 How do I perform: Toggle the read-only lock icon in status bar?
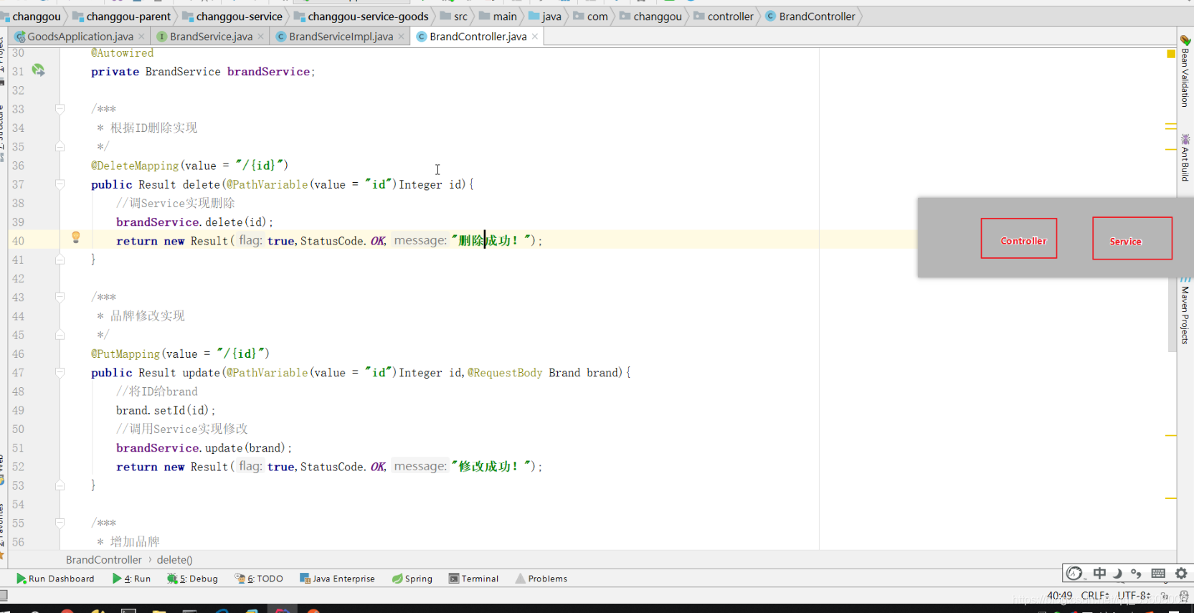coord(1165,595)
